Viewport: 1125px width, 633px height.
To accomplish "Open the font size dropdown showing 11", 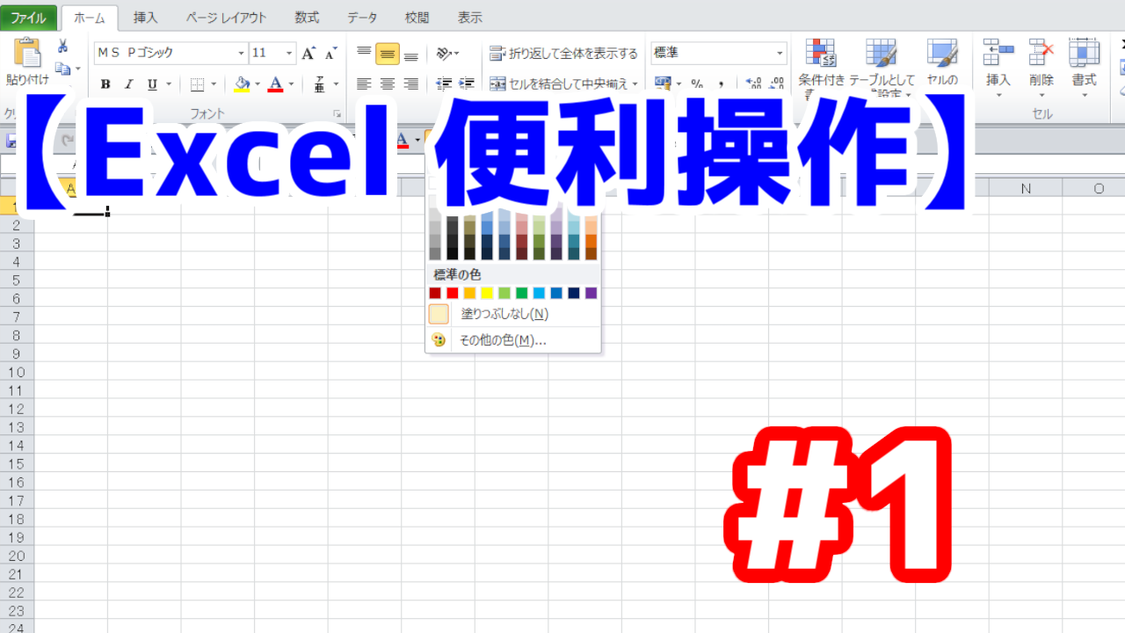I will (289, 54).
